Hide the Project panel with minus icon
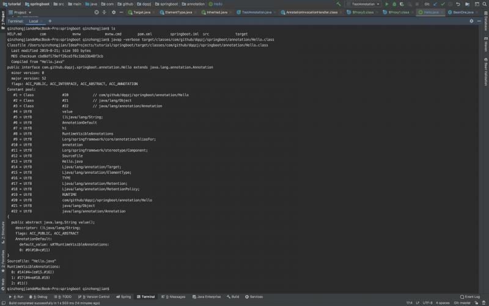Viewport: 489px width, 306px height. pyautogui.click(x=121, y=12)
